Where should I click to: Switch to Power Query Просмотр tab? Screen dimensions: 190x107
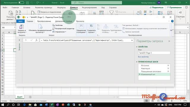[x=80, y=21]
